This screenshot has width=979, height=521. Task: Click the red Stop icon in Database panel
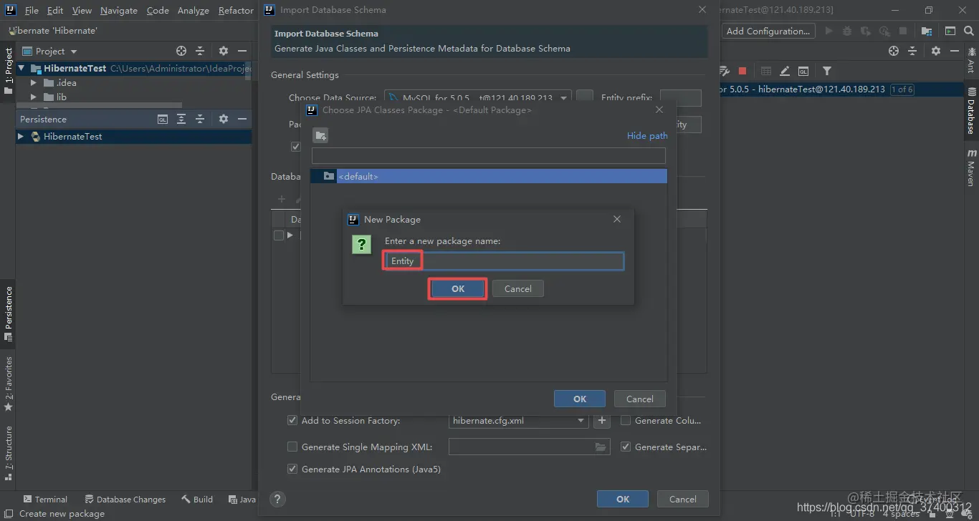pos(742,71)
